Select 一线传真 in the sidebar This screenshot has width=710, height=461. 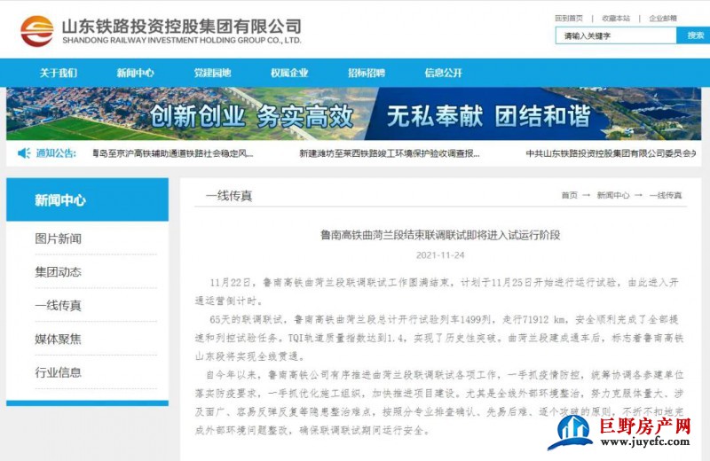pyautogui.click(x=58, y=305)
